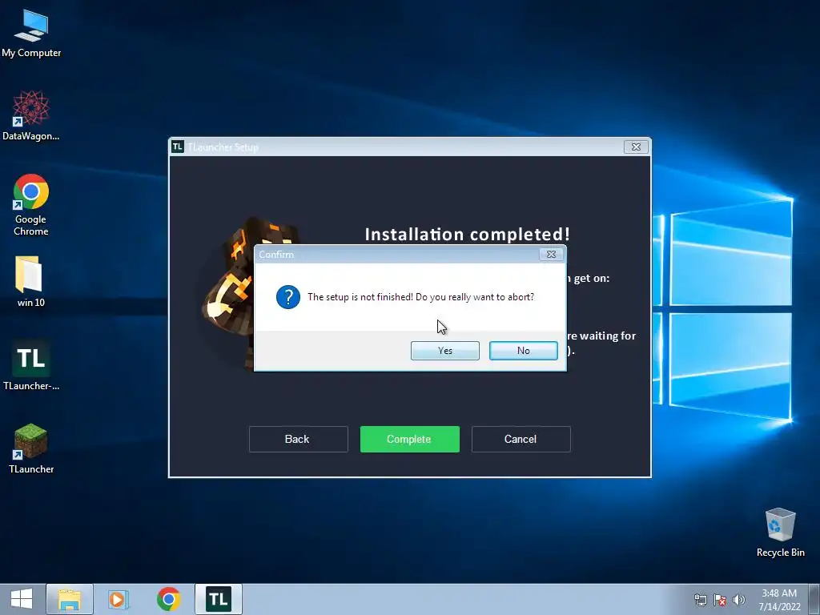Close the TLauncher Setup window
Image resolution: width=820 pixels, height=615 pixels.
pyautogui.click(x=636, y=147)
